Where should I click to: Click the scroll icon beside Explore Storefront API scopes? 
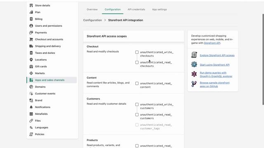pyautogui.click(x=194, y=55)
